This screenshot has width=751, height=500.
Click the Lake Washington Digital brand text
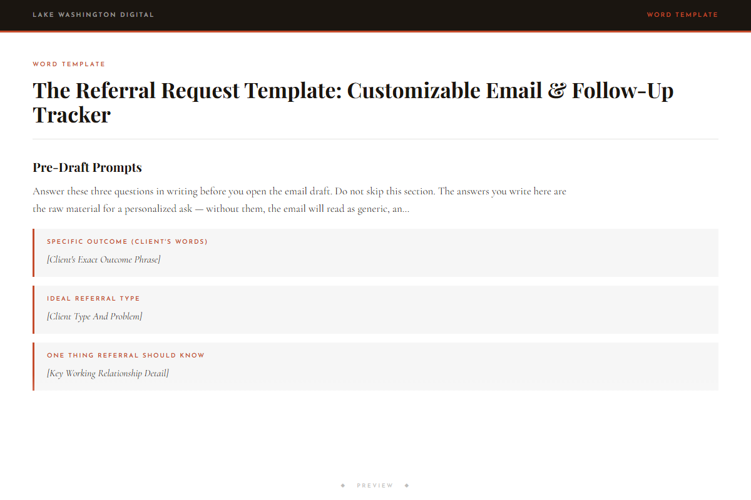tap(93, 15)
